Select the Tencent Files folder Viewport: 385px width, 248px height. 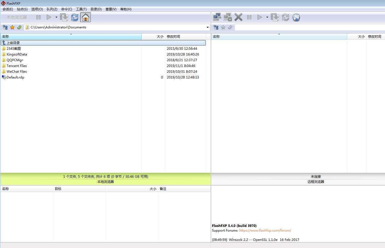pyautogui.click(x=17, y=66)
